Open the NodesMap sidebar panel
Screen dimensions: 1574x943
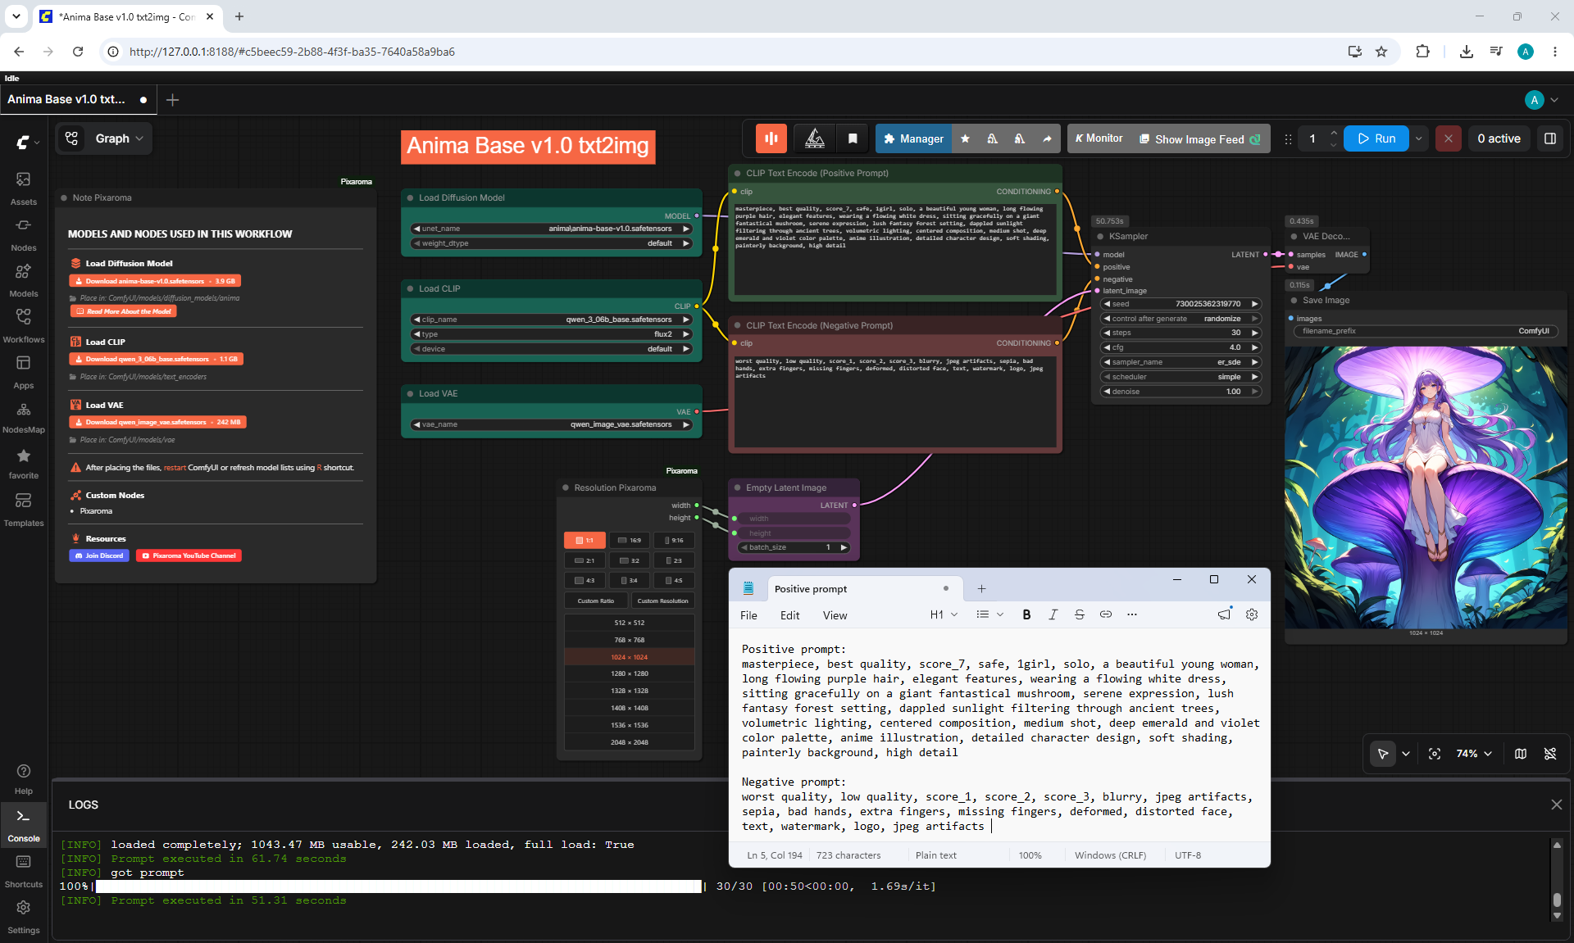coord(24,417)
